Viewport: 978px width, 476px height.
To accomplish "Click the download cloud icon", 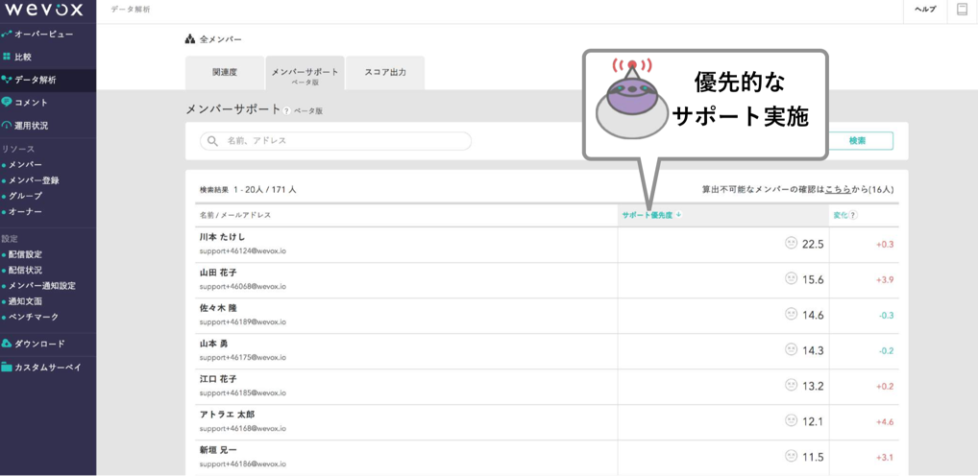I will (7, 344).
